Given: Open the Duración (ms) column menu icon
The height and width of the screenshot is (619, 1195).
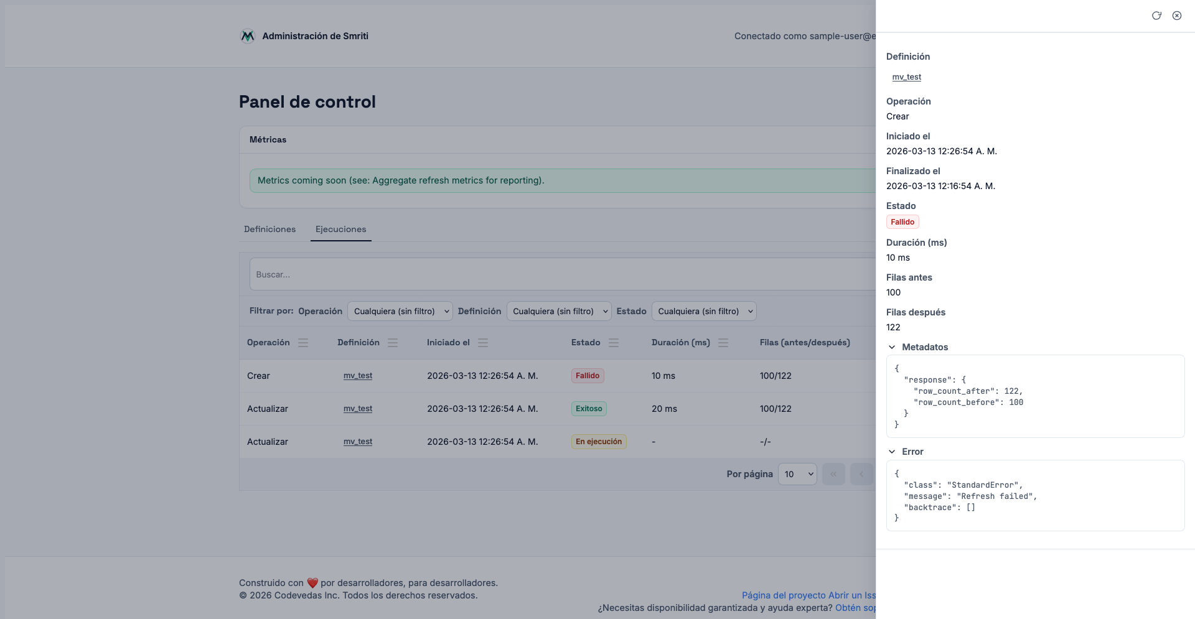Looking at the screenshot, I should [x=723, y=343].
